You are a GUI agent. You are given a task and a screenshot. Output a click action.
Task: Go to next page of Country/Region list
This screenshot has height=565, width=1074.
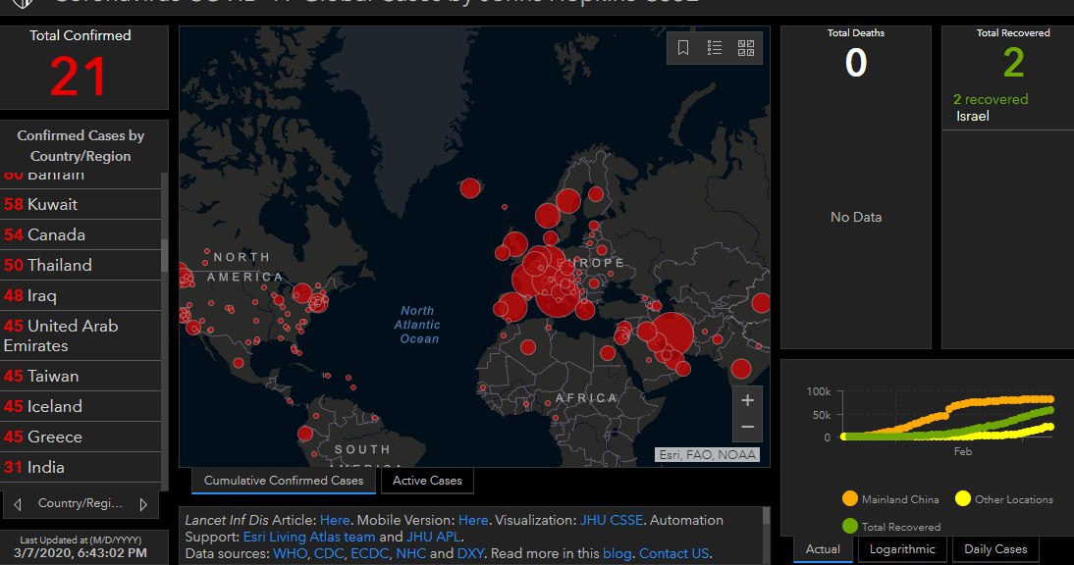pyautogui.click(x=143, y=504)
